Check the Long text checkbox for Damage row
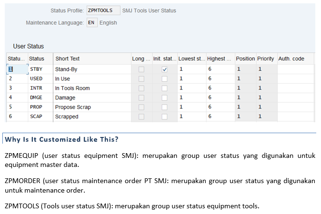This screenshot has width=321, height=214. click(141, 97)
